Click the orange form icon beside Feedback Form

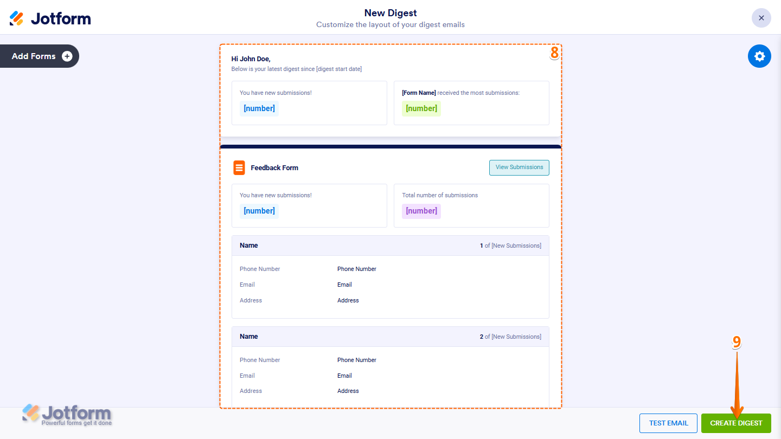click(239, 167)
